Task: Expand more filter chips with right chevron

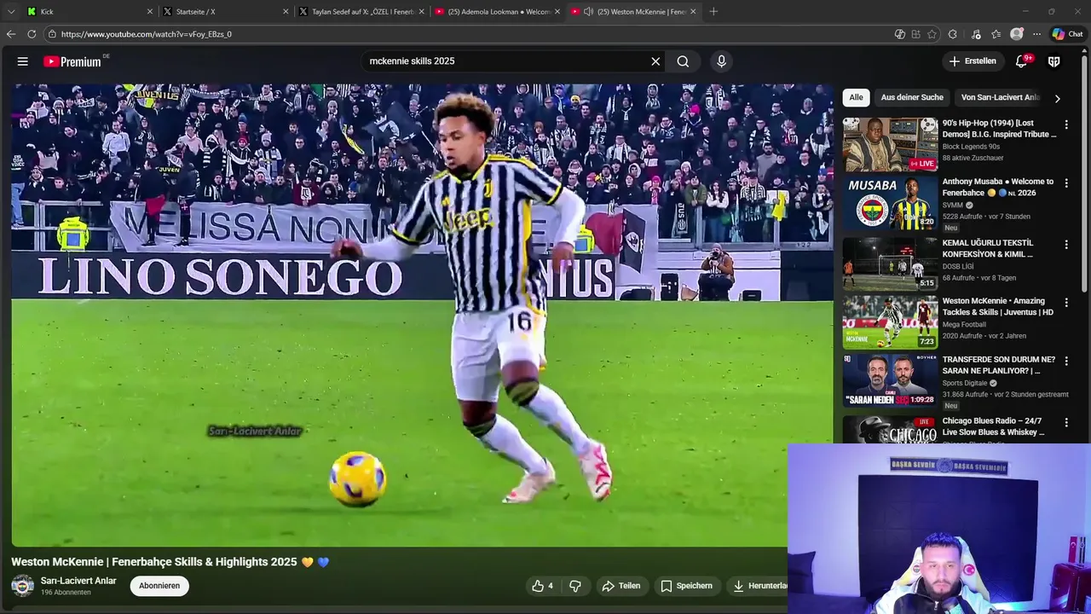Action: pos(1058,98)
